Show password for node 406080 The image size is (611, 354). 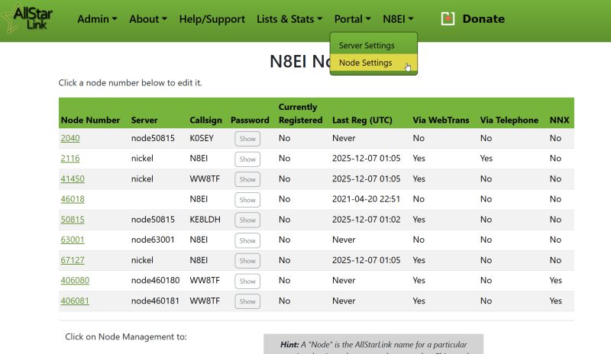(x=247, y=281)
